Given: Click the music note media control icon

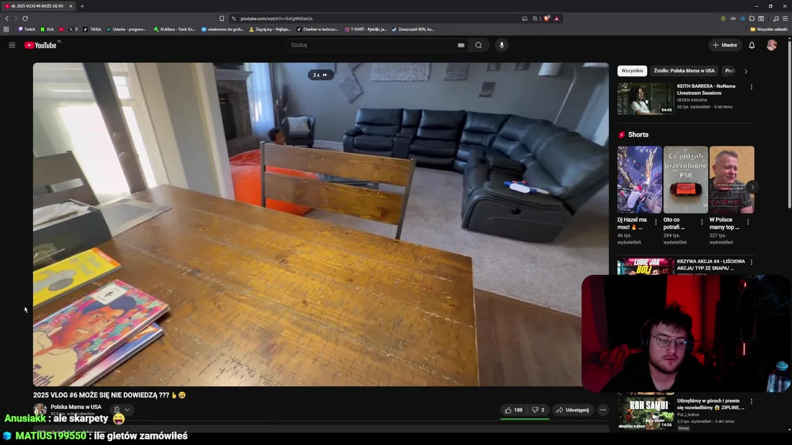Looking at the screenshot, I should coord(776,19).
